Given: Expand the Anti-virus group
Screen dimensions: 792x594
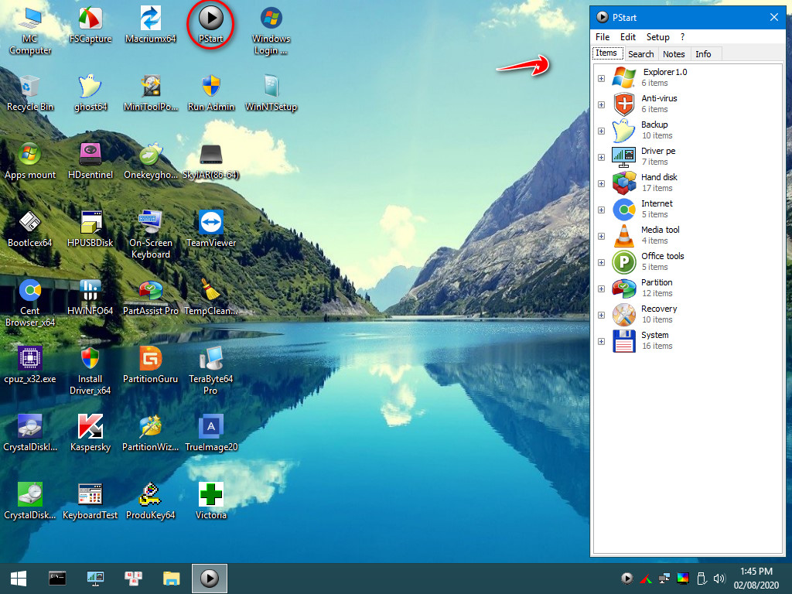Looking at the screenshot, I should 601,104.
